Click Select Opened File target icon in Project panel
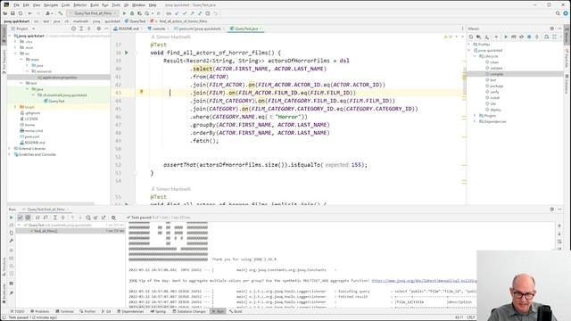This screenshot has height=321, width=571. point(73,29)
